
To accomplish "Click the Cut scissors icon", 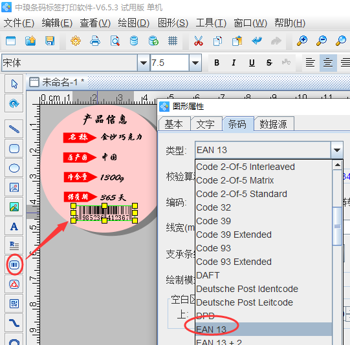I will coord(199,41).
